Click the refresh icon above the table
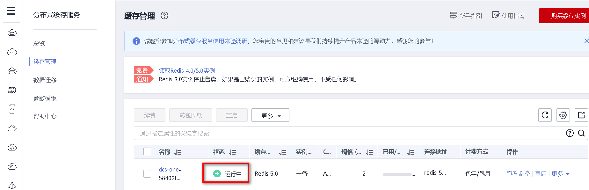The image size is (589, 190). pyautogui.click(x=545, y=115)
